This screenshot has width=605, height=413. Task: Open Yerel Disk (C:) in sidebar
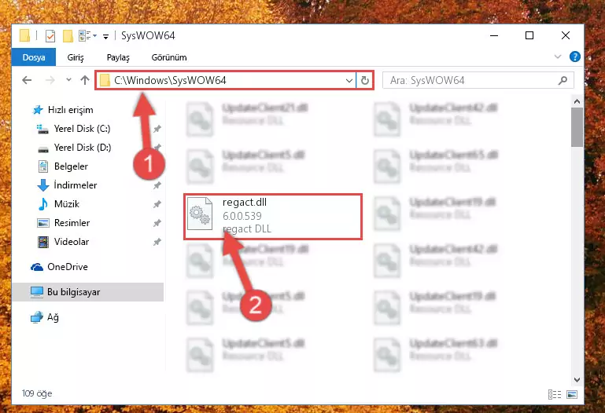pyautogui.click(x=82, y=129)
